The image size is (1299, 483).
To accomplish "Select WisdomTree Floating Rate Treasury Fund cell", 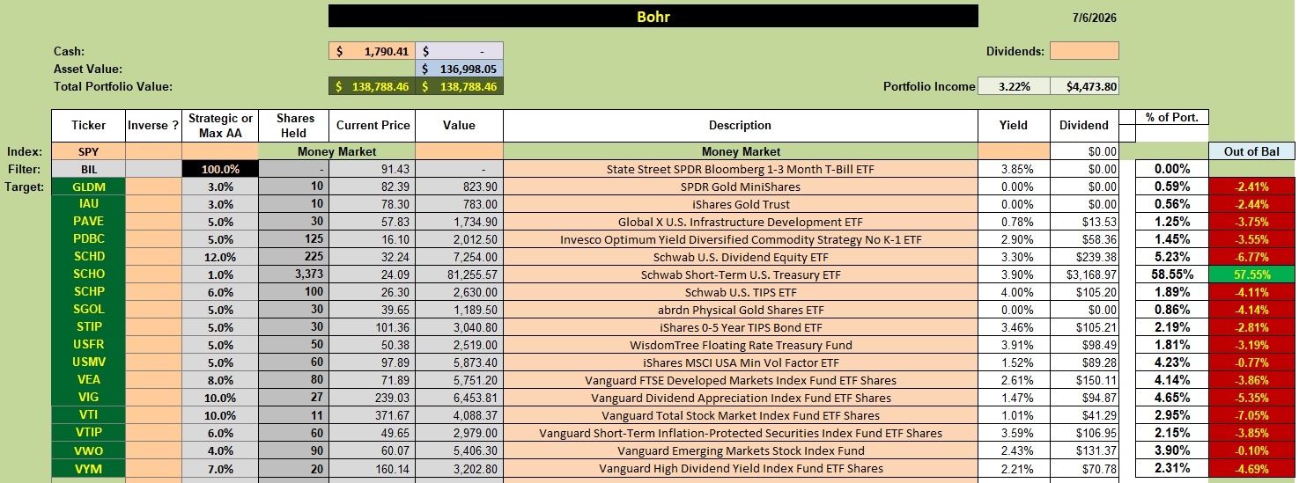I will (x=740, y=345).
